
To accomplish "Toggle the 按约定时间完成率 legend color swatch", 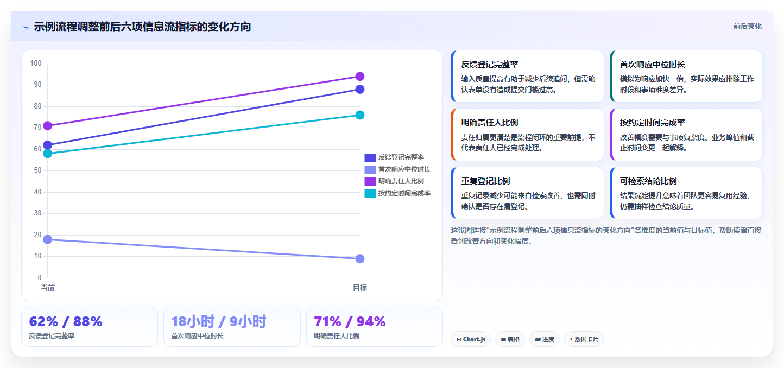I will pos(370,193).
